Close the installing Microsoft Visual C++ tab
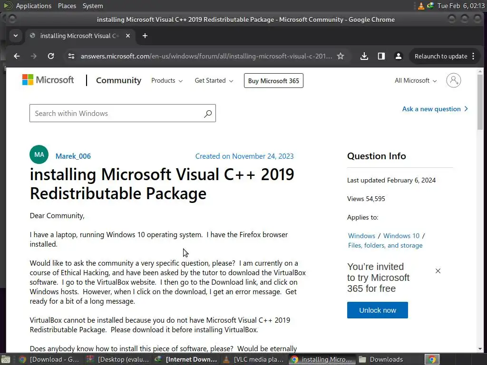 point(127,36)
